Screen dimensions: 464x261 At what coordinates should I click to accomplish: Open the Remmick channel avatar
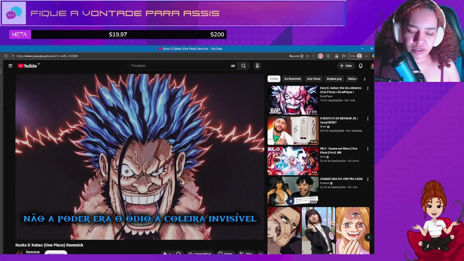[x=20, y=252]
